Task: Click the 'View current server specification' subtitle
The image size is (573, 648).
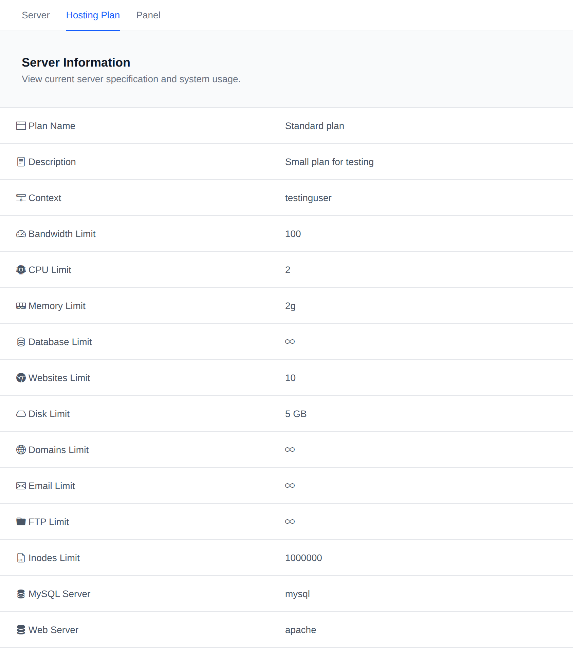Action: pos(131,79)
